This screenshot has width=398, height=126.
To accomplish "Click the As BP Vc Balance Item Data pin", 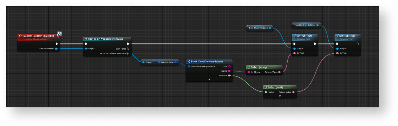I will pos(128,53).
